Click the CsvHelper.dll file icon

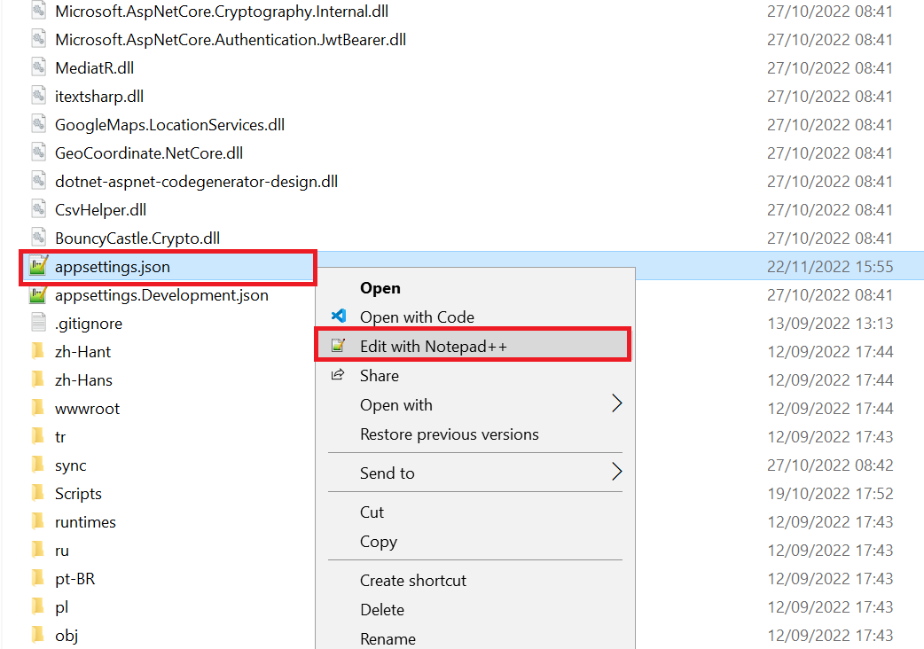(x=38, y=209)
